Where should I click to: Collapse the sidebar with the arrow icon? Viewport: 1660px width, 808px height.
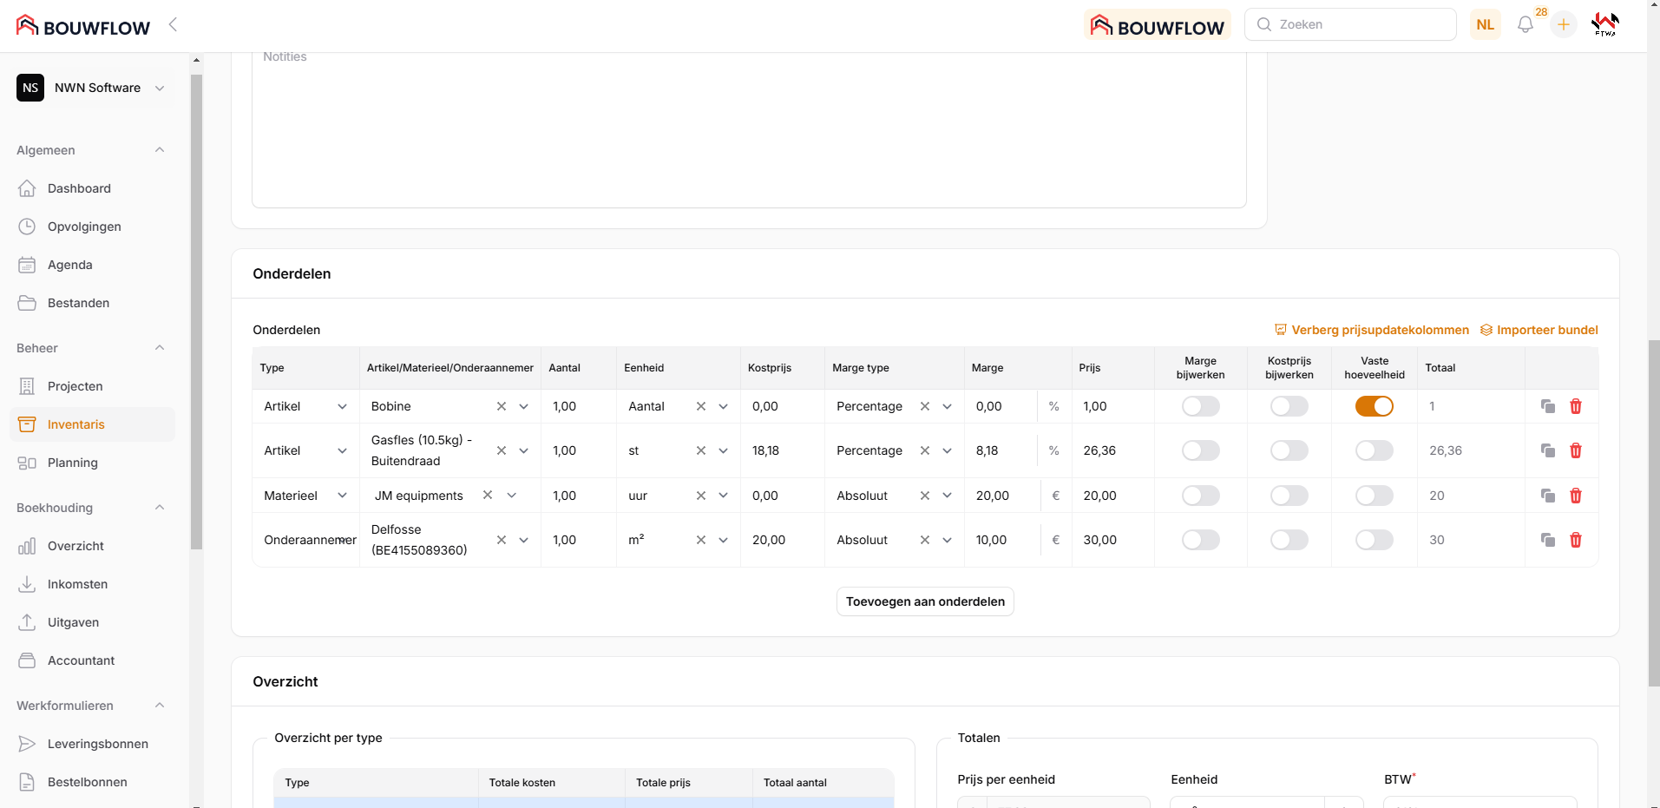click(x=173, y=24)
